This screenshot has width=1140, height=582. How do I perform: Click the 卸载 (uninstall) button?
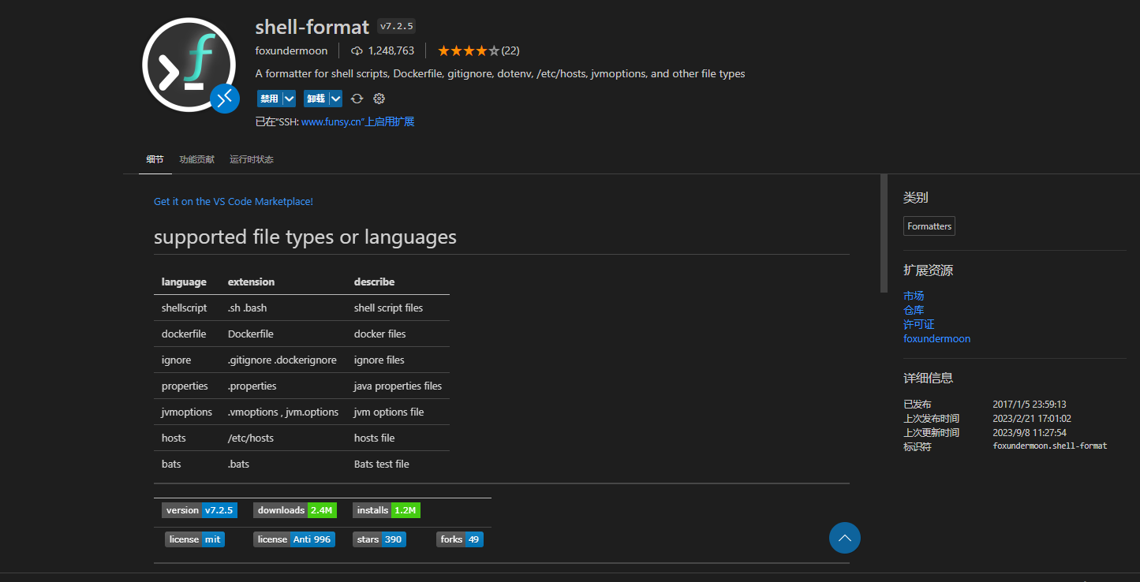click(x=316, y=99)
